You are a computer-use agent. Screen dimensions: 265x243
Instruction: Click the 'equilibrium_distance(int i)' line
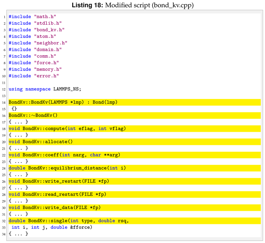134,168
